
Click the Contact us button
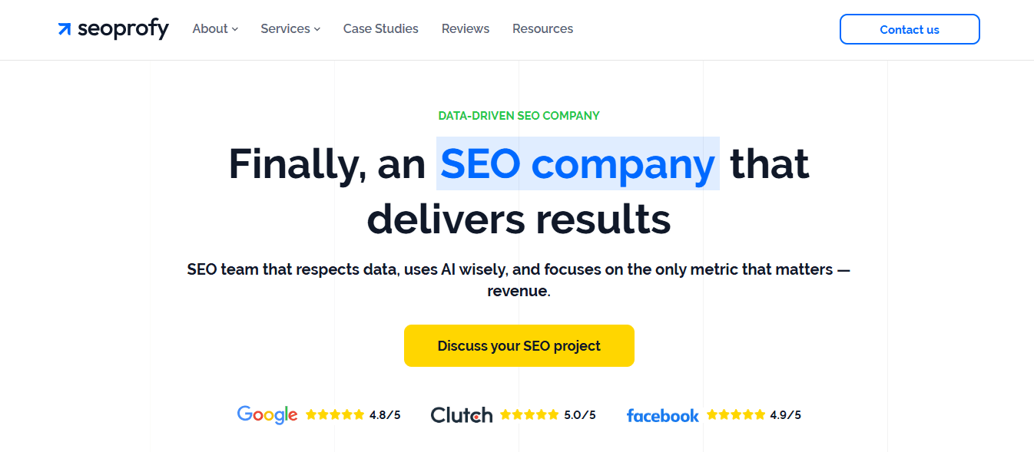pyautogui.click(x=910, y=29)
